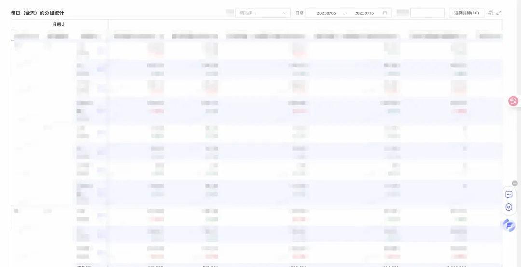Open the chat message bubble icon
Screen dimensions: 521x267
(508, 194)
